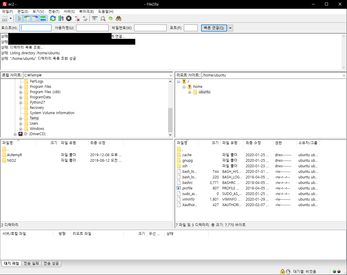
Task: Open the 서버(S) menu
Action: pos(69,11)
